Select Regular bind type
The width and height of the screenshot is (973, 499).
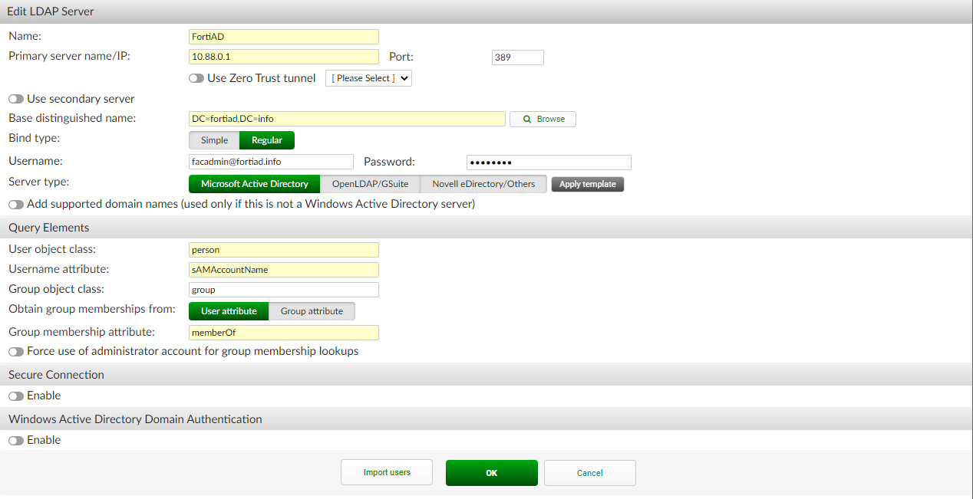point(267,140)
